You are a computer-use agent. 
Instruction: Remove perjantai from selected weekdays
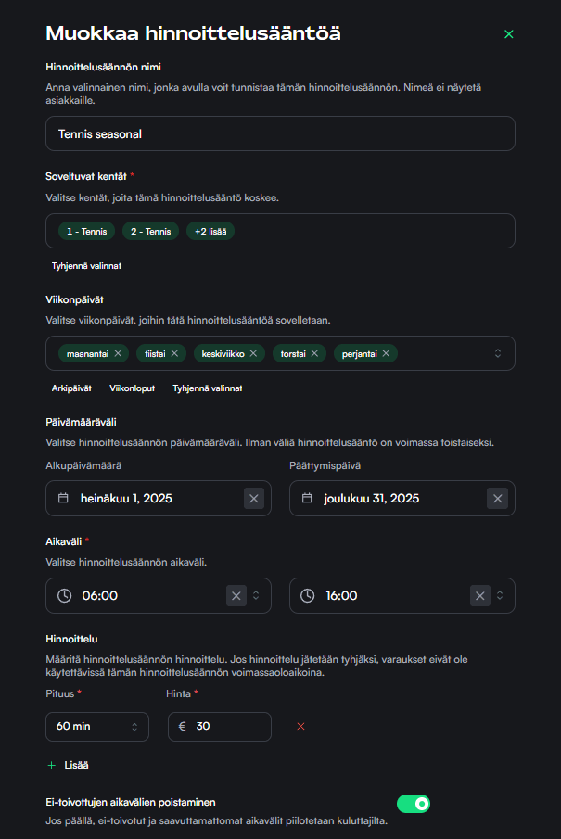click(385, 353)
